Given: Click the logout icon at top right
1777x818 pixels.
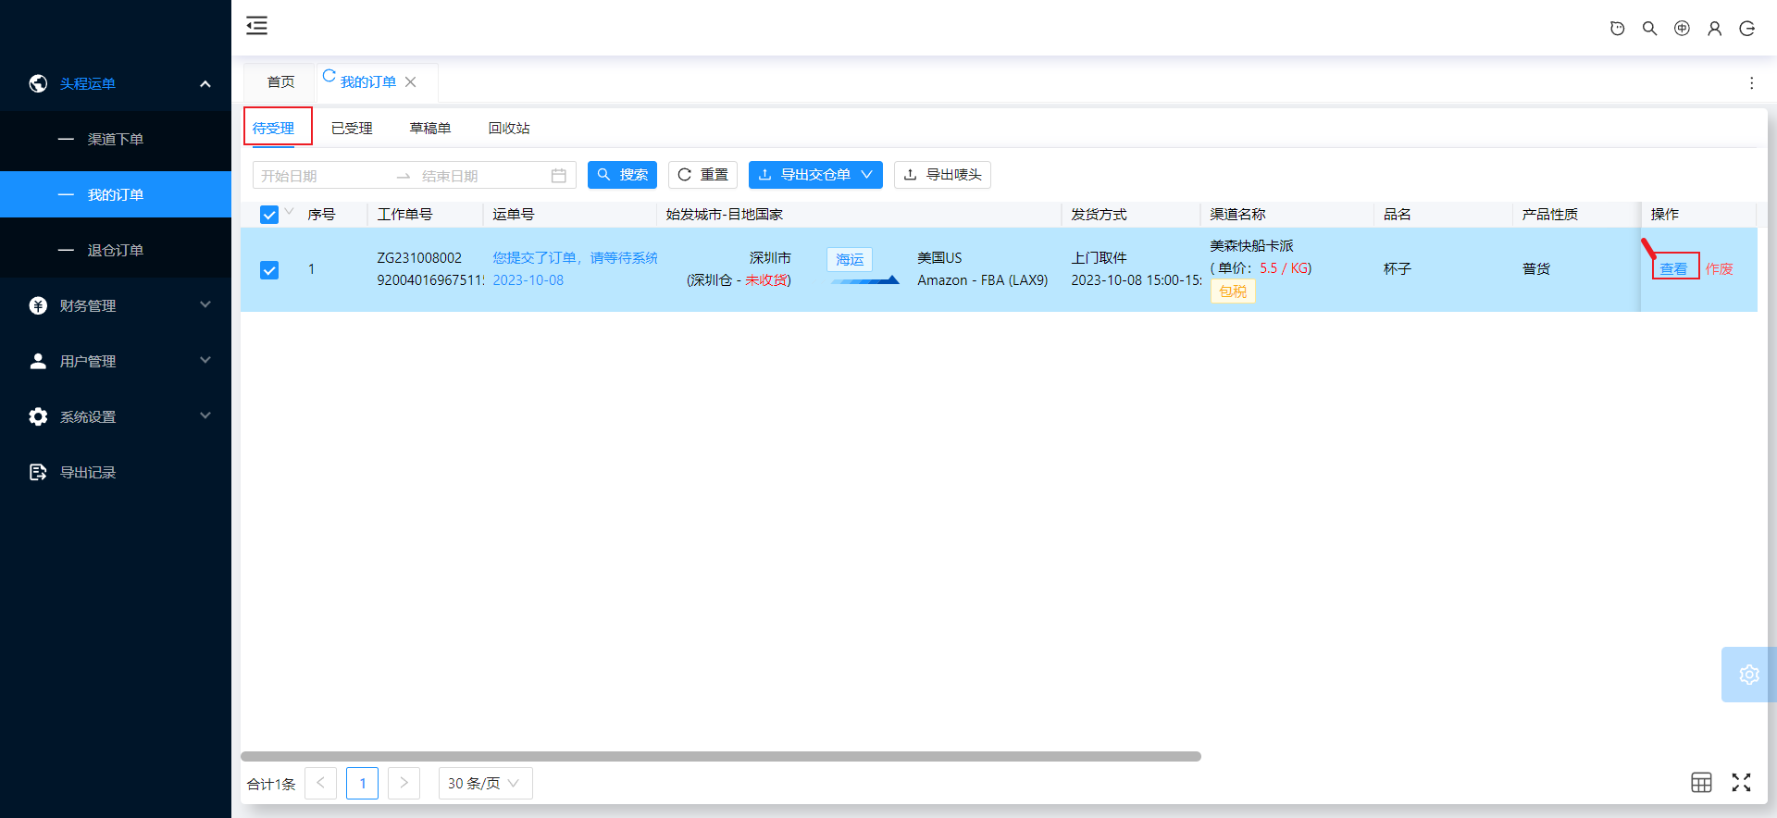Looking at the screenshot, I should pyautogui.click(x=1746, y=29).
